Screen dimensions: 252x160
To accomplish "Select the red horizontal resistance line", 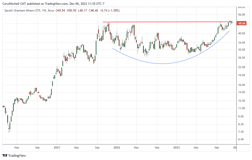I will click(166, 22).
